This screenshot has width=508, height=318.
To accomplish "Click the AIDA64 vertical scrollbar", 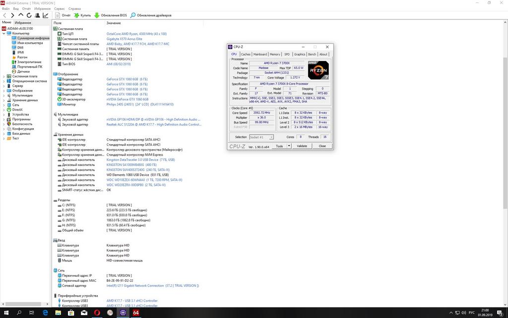I will pyautogui.click(x=505, y=133).
